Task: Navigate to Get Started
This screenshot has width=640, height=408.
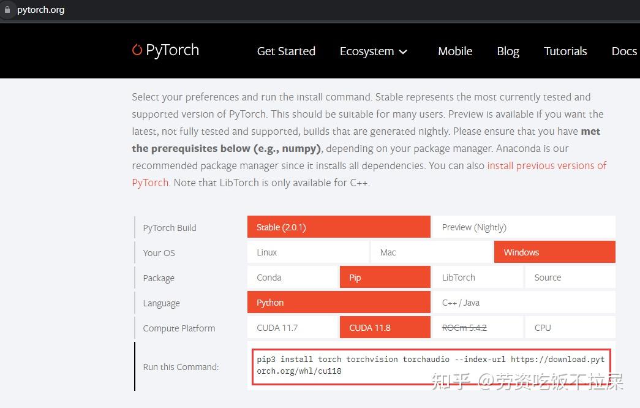Action: (x=286, y=51)
